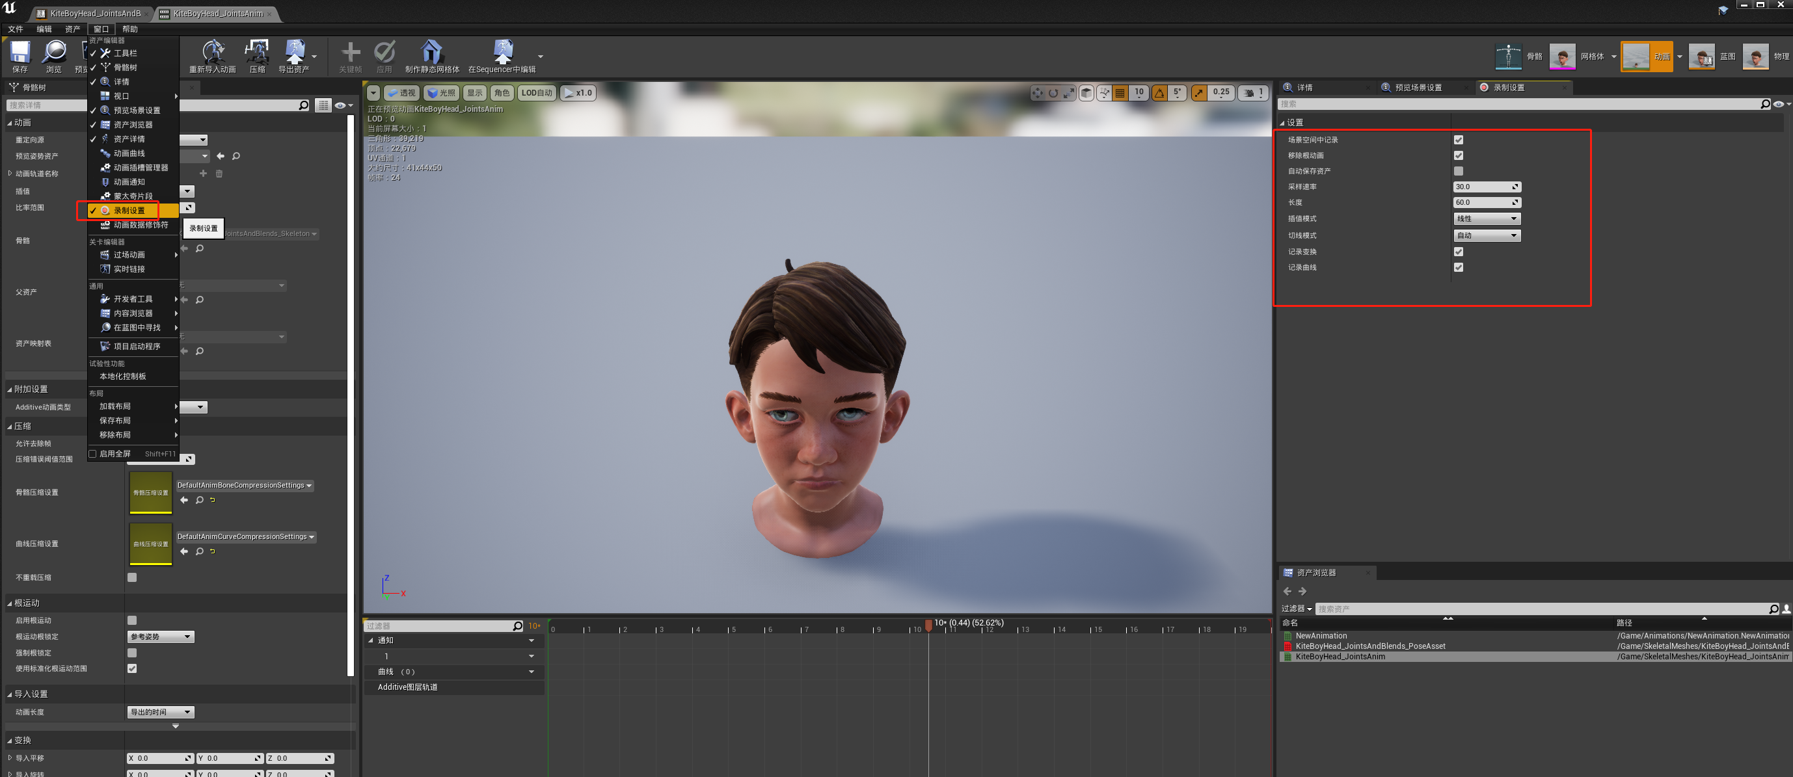This screenshot has width=1793, height=777.
Task: Uncheck the 移除根动画 remove root animation checkbox
Action: tap(1458, 155)
